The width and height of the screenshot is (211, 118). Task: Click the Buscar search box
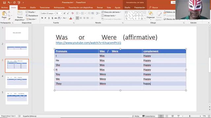coord(154,8)
